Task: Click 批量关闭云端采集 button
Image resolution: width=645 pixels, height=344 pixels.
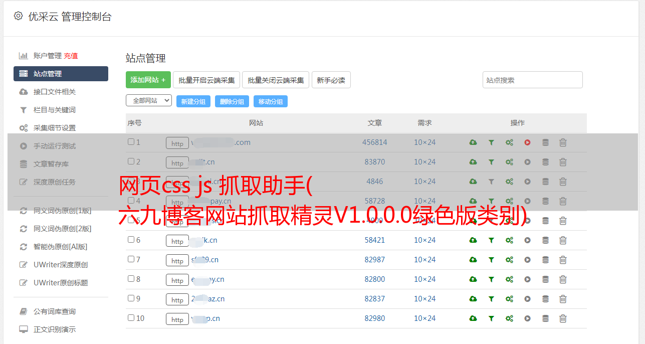Action: 276,80
